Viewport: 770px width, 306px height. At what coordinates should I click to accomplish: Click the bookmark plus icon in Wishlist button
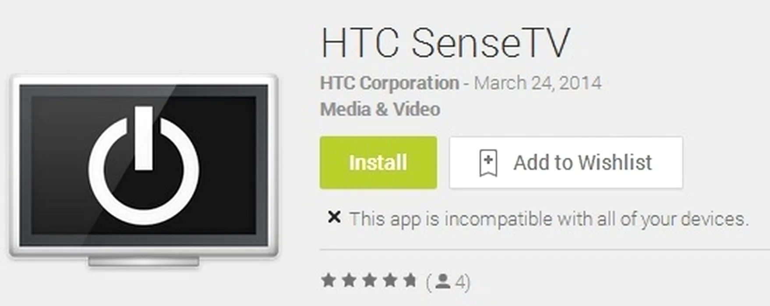(x=488, y=163)
